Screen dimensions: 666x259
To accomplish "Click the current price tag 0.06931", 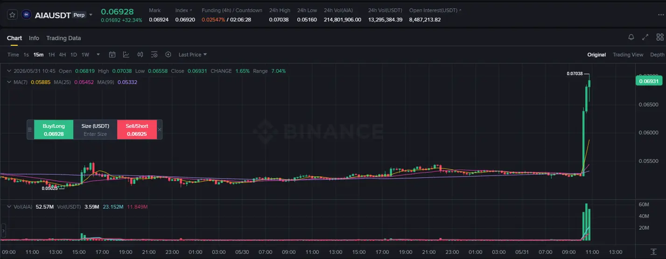I will click(649, 81).
